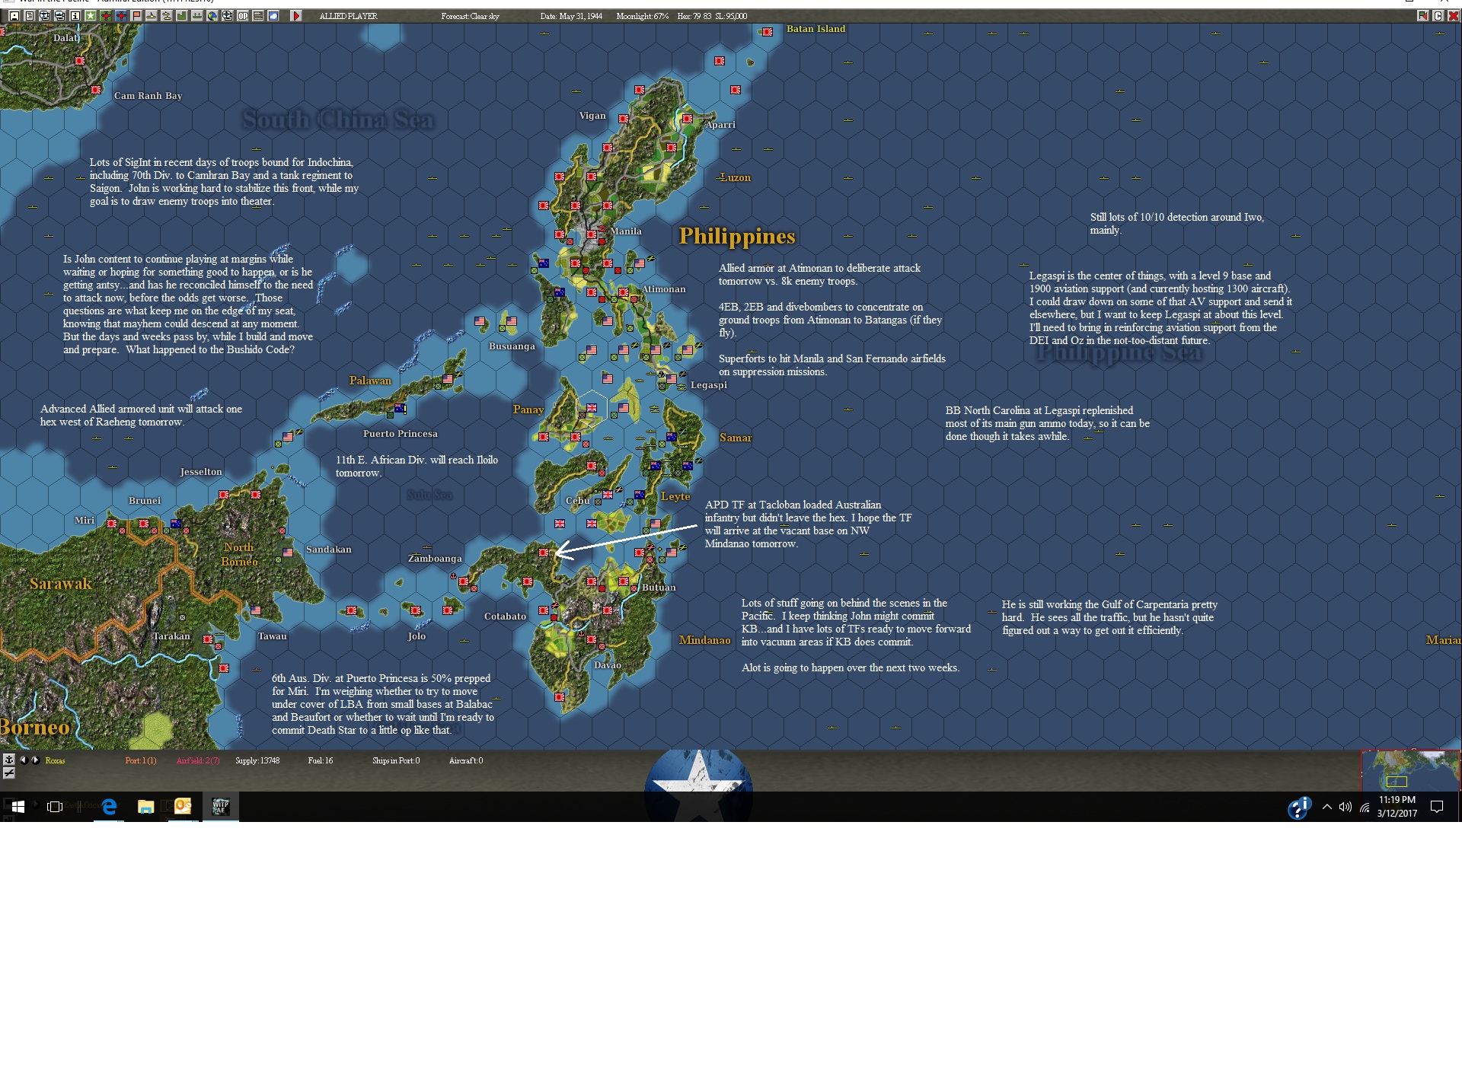
Task: Expand hidden system tray icons chevron
Action: (1327, 807)
